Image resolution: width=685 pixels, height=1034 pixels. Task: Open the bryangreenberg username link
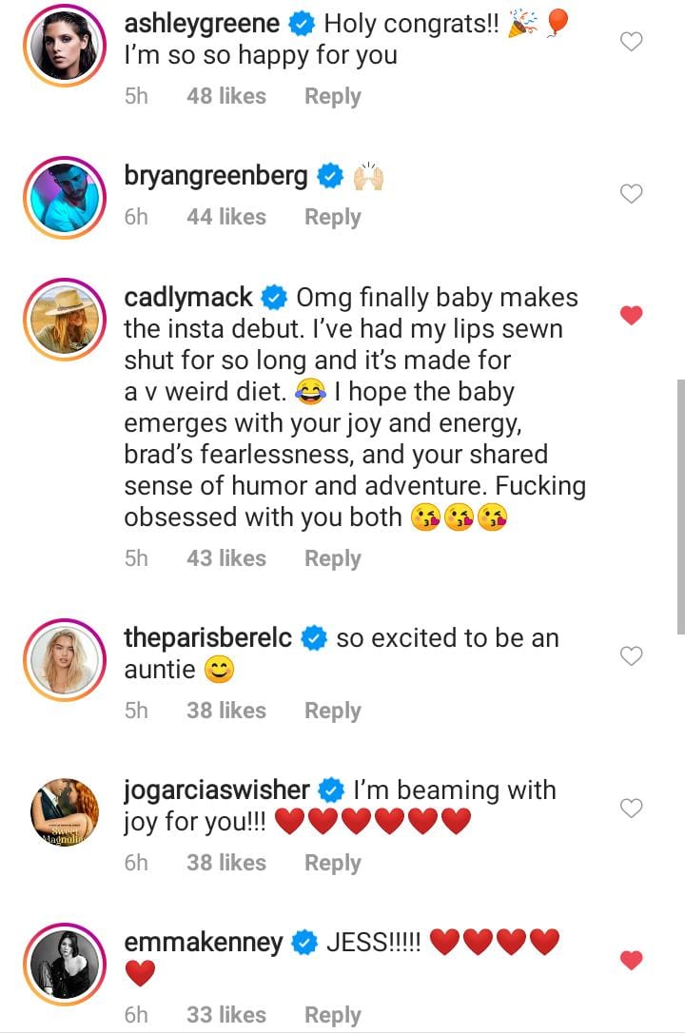216,176
